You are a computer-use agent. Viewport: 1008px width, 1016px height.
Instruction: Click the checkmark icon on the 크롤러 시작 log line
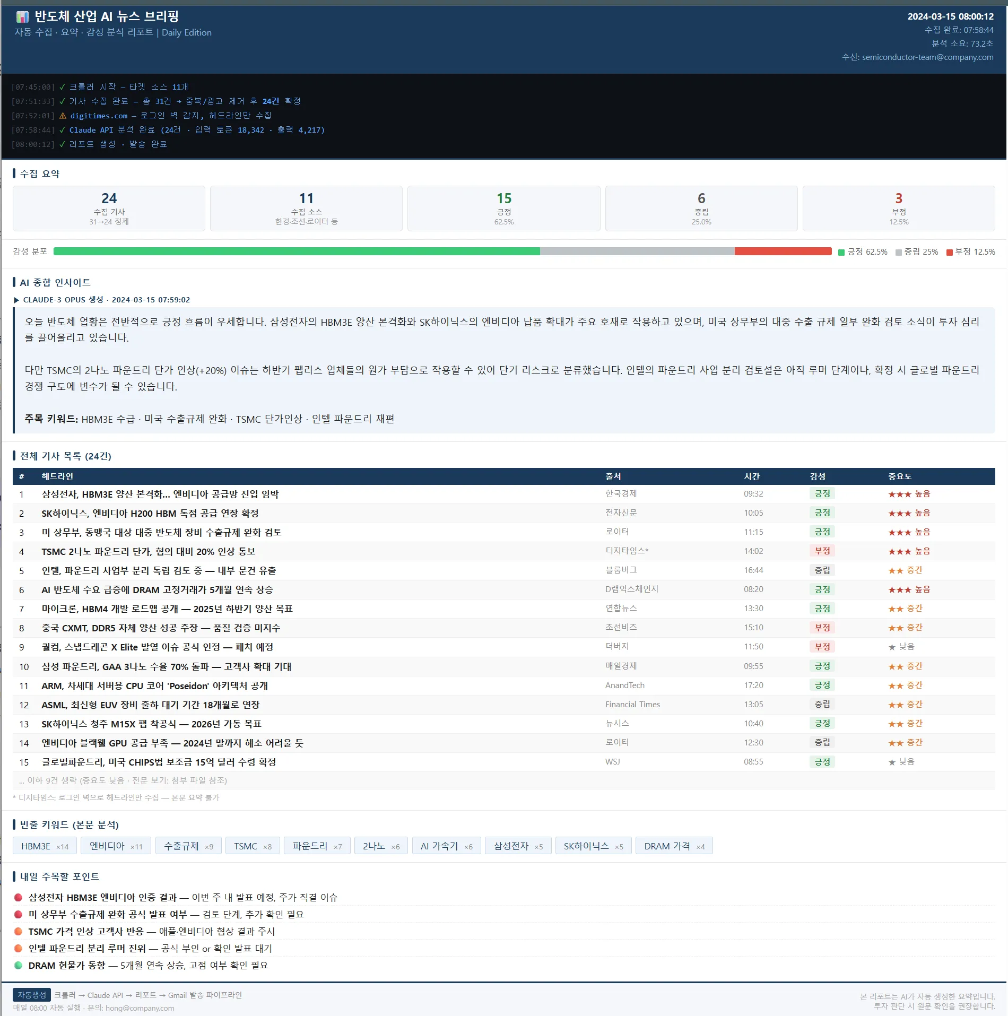[x=62, y=87]
